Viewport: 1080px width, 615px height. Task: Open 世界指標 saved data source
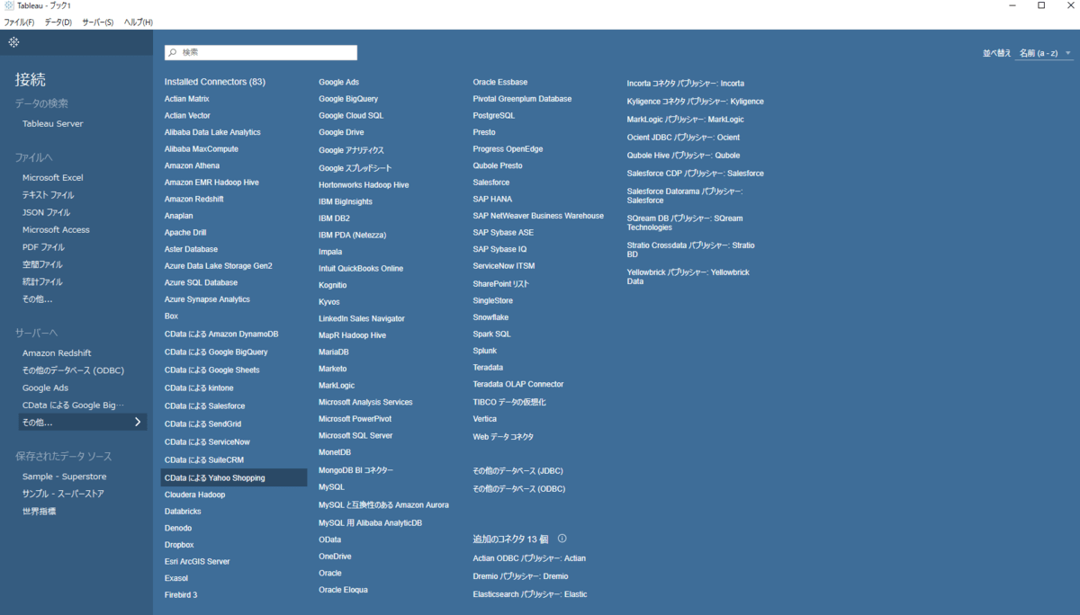coord(39,511)
